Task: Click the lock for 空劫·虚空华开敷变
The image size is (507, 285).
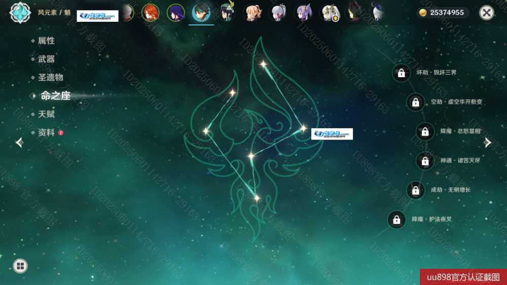Action: (x=416, y=102)
